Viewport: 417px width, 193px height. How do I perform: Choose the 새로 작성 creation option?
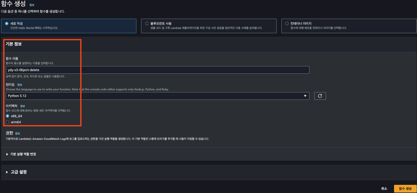[x=7, y=23]
